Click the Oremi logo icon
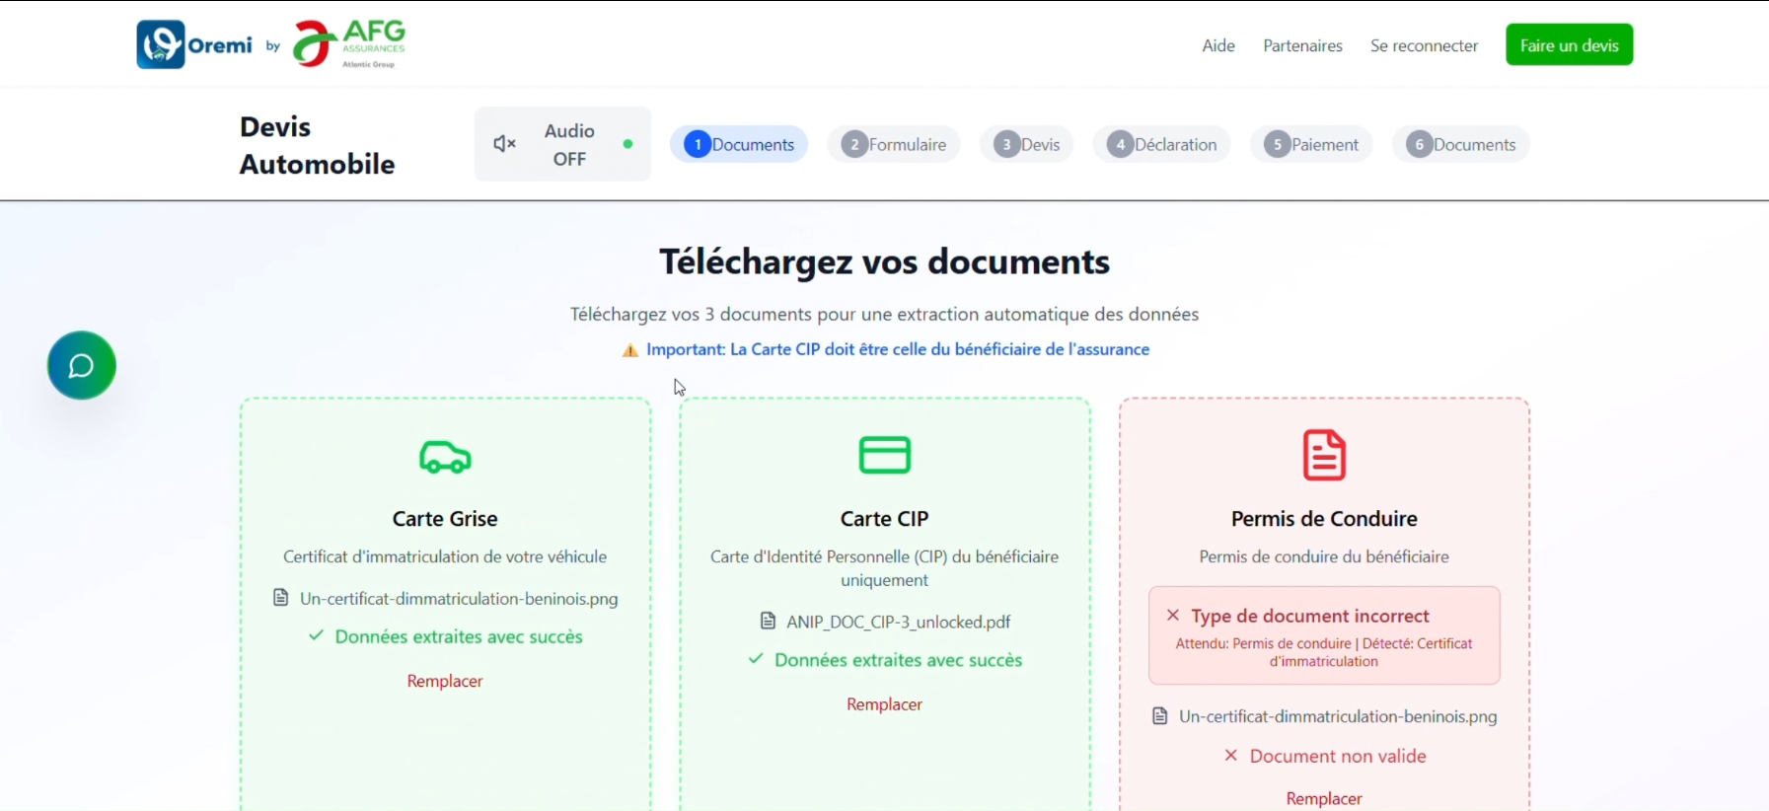The image size is (1769, 811). point(161,44)
